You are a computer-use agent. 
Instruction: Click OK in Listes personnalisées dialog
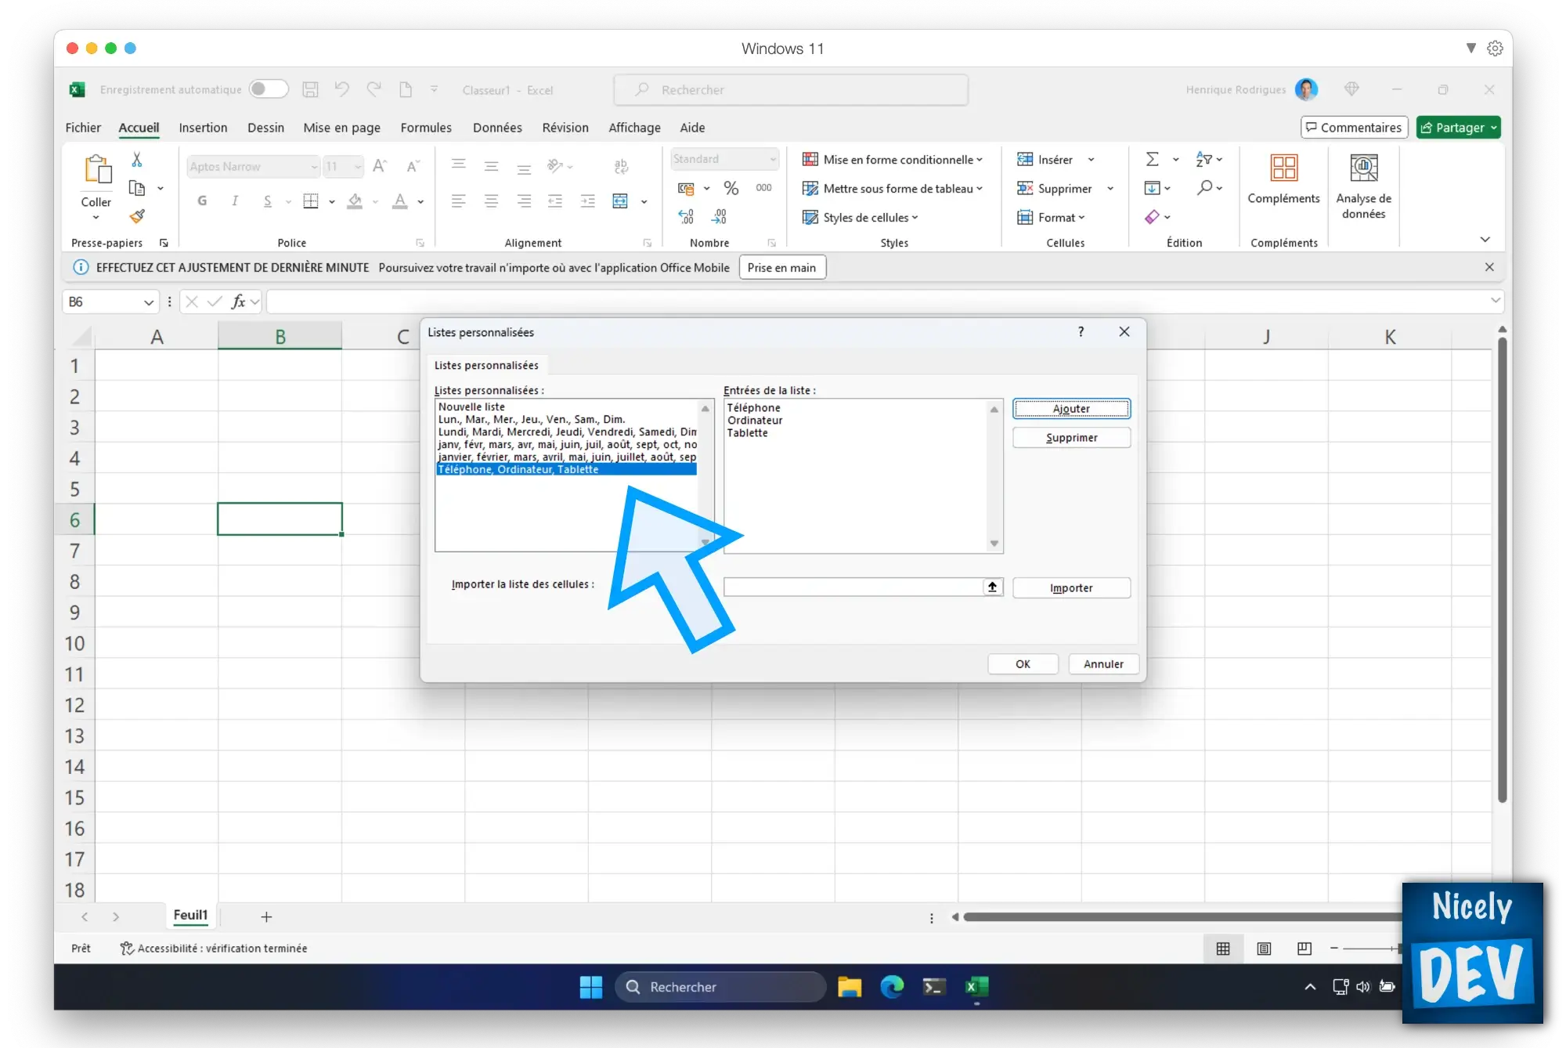point(1023,664)
